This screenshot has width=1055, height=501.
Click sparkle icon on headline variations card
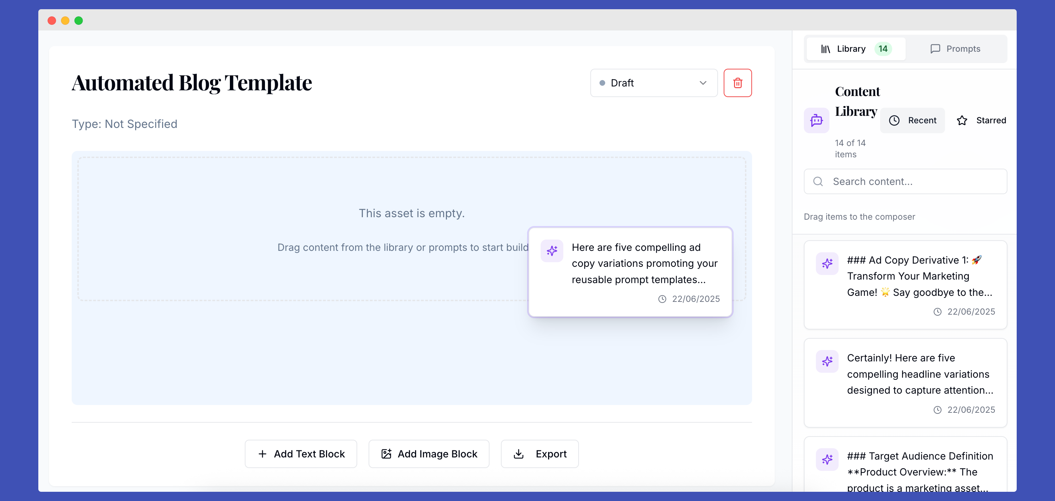click(827, 361)
